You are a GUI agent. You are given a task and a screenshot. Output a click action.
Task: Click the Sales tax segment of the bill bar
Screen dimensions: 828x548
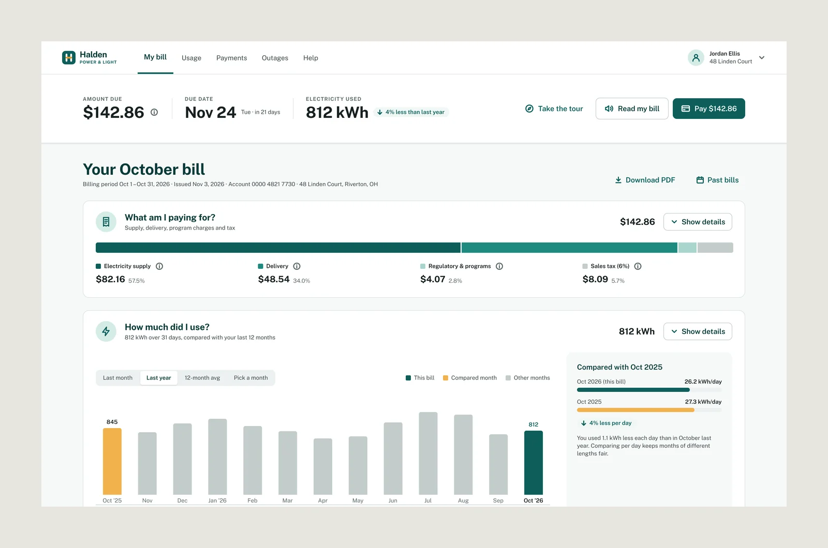tap(715, 248)
